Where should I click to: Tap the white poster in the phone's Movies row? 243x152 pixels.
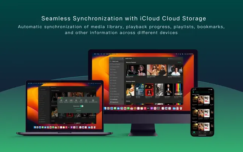coord(207,113)
